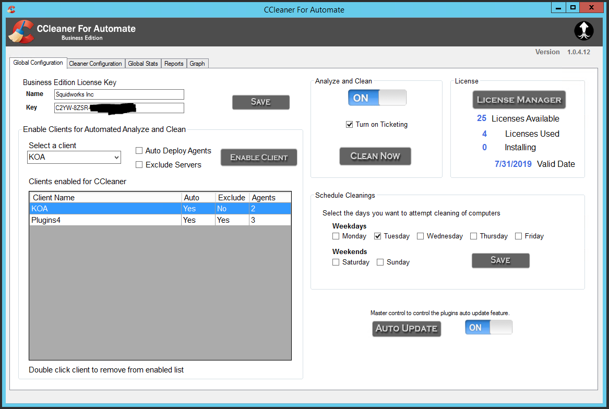This screenshot has height=409, width=609.
Task: Click the 25 Licenses Available count
Action: coord(482,118)
